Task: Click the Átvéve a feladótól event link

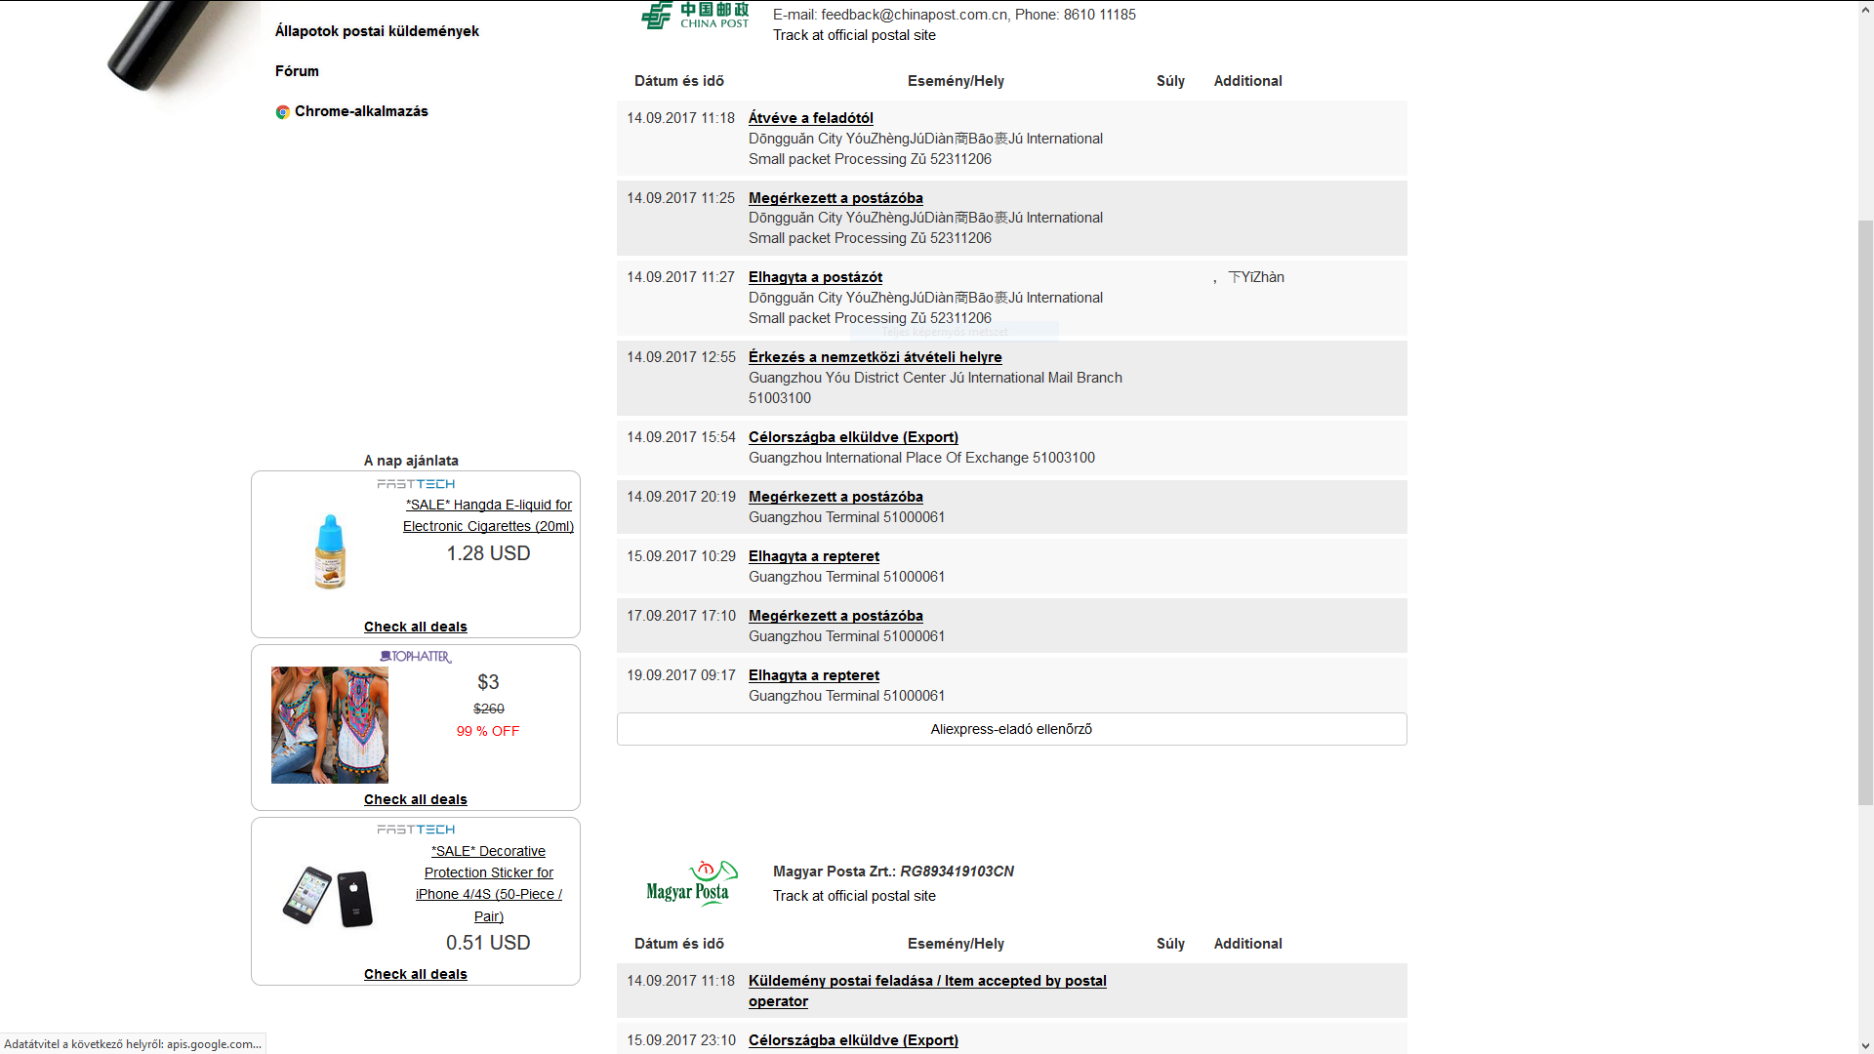Action: 810,118
